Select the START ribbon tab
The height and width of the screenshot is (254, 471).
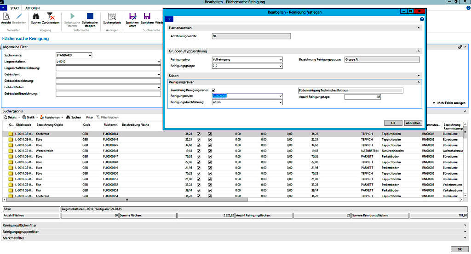[x=14, y=8]
